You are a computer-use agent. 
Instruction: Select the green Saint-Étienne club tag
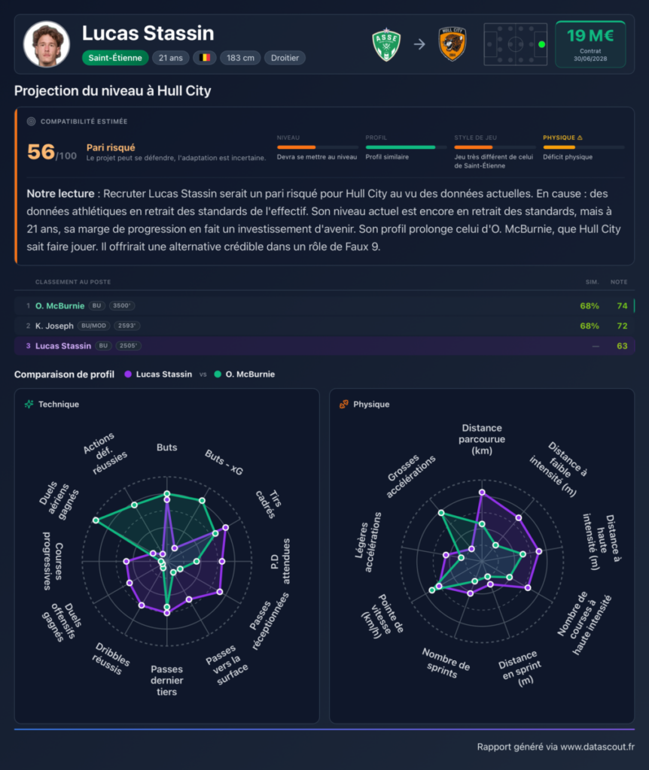coord(115,58)
